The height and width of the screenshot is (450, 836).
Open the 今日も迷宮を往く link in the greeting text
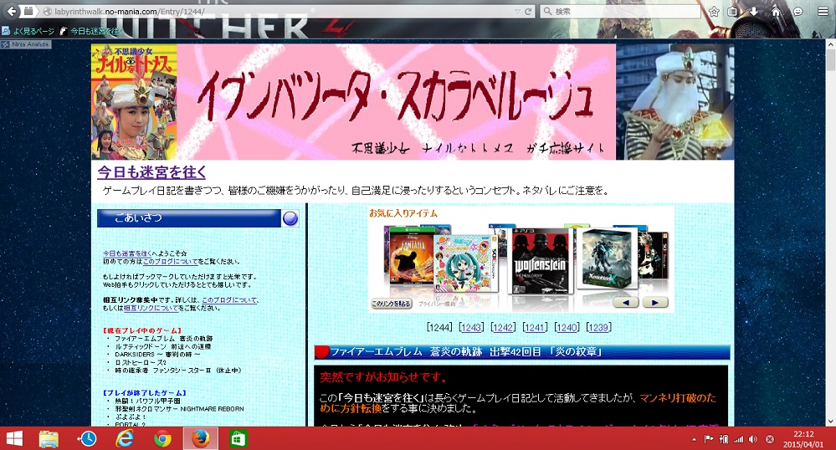126,253
